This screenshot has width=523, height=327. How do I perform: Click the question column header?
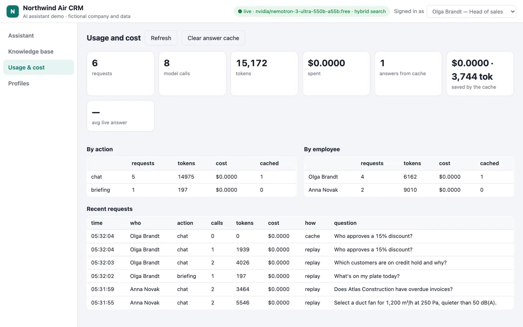[x=345, y=223]
